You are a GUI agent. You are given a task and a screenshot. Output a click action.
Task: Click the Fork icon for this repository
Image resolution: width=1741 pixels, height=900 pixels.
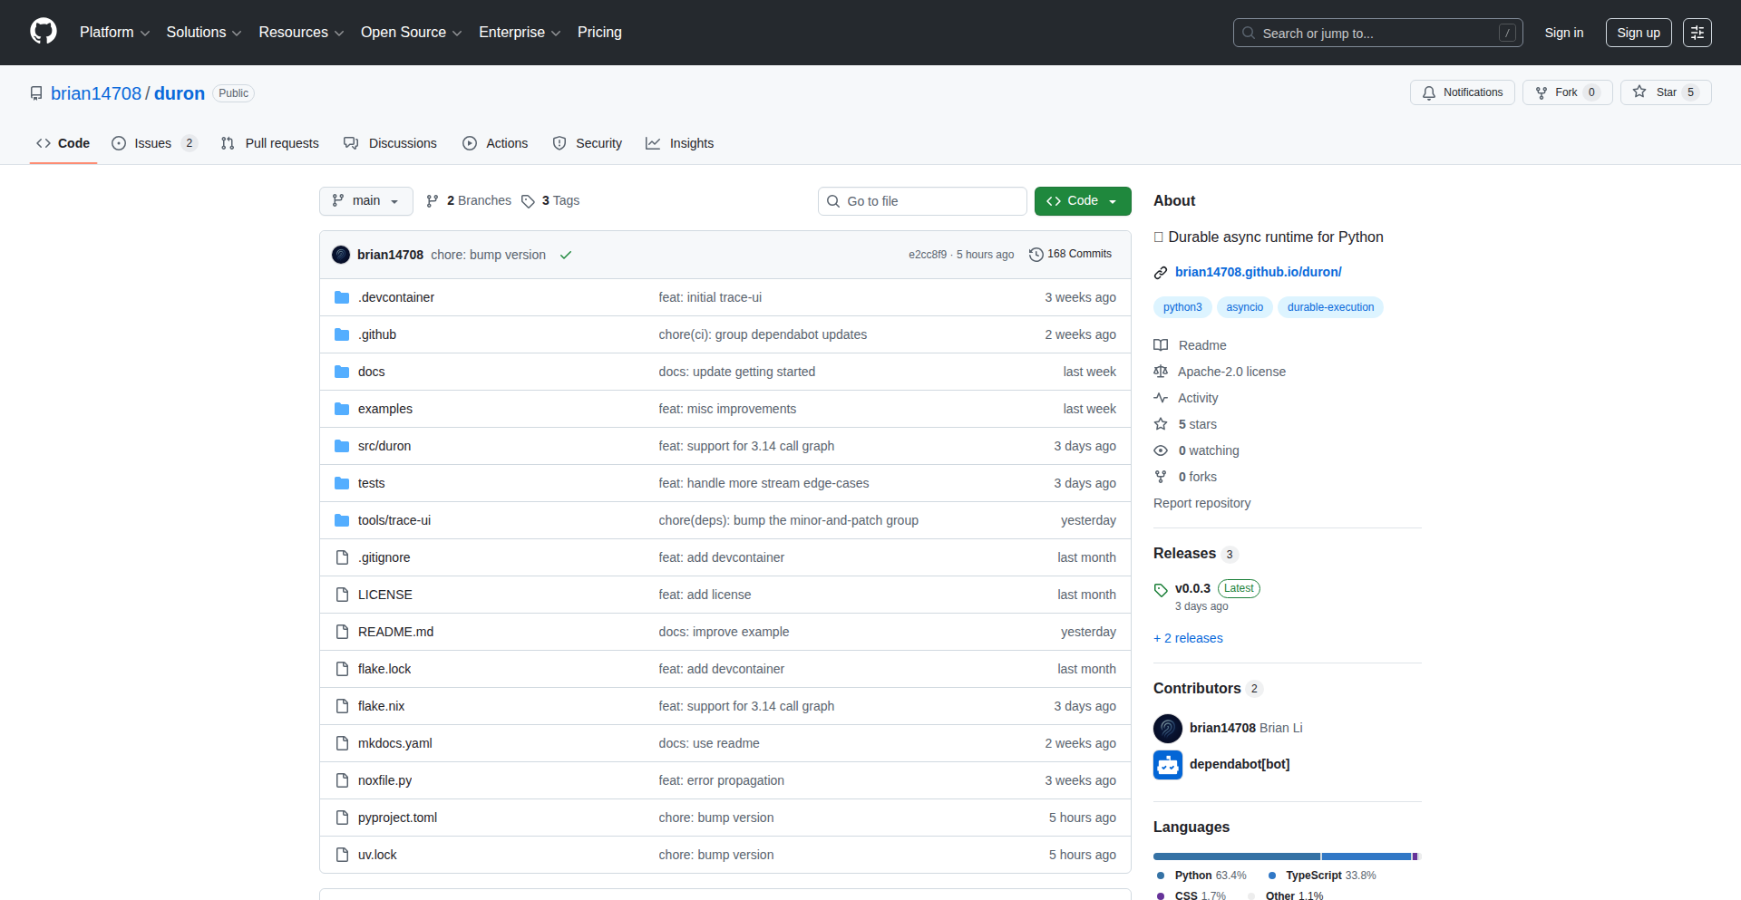coord(1542,92)
